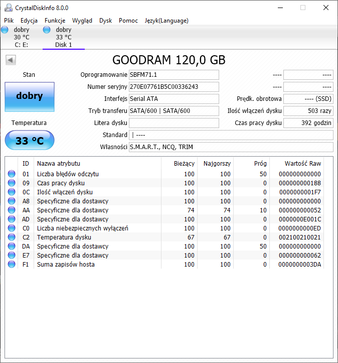Click raw value 002100210021
Image resolution: width=338 pixels, height=363 pixels.
click(x=300, y=237)
